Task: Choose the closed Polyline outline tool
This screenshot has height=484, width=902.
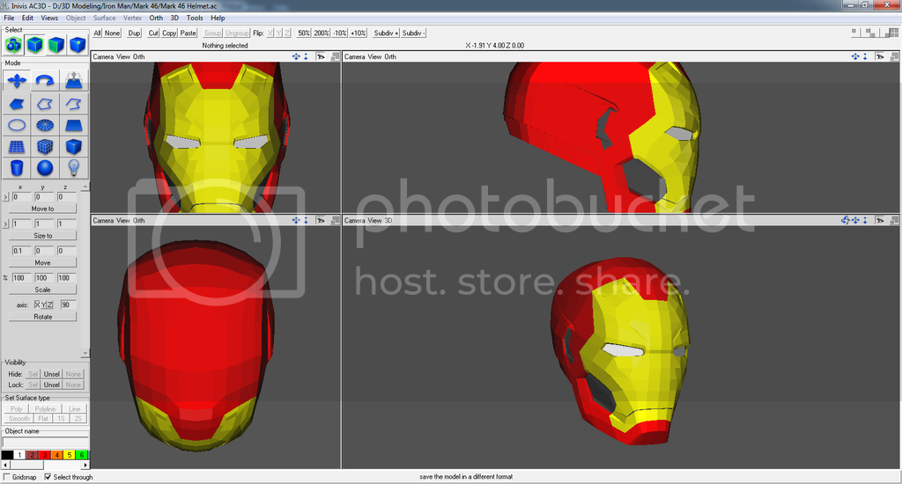Action: (45, 104)
